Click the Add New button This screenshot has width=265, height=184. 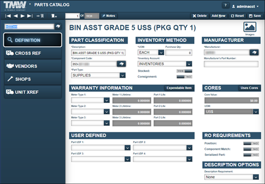point(218,16)
